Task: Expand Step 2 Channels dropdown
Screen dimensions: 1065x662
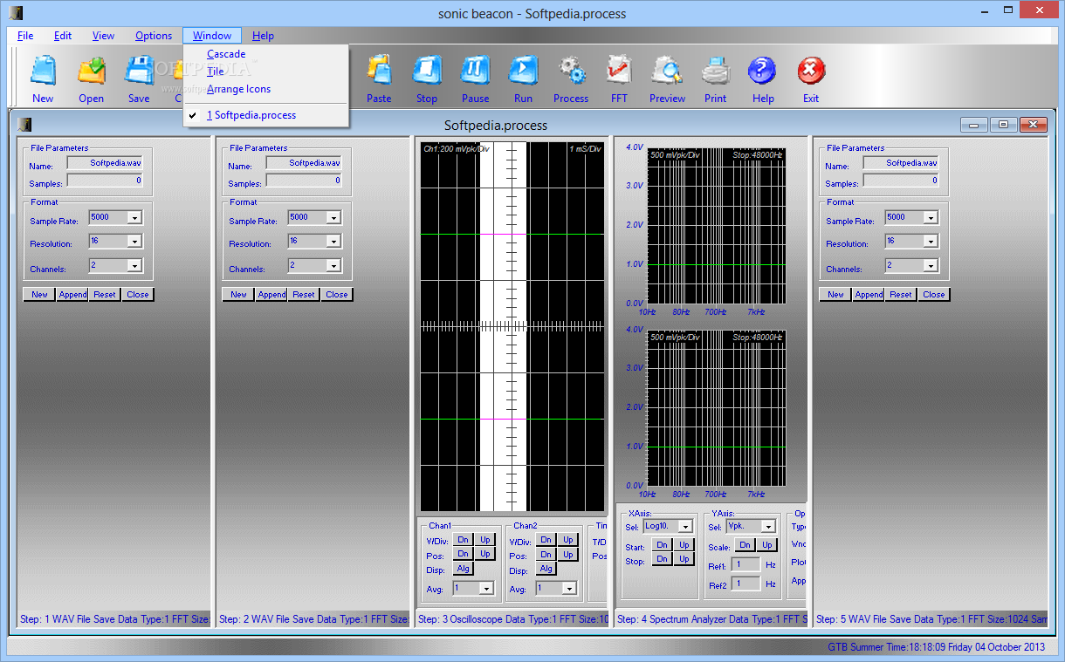Action: pyautogui.click(x=333, y=265)
